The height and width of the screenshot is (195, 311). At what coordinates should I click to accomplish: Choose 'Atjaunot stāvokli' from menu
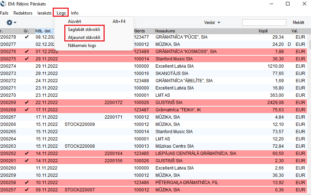pyautogui.click(x=84, y=37)
